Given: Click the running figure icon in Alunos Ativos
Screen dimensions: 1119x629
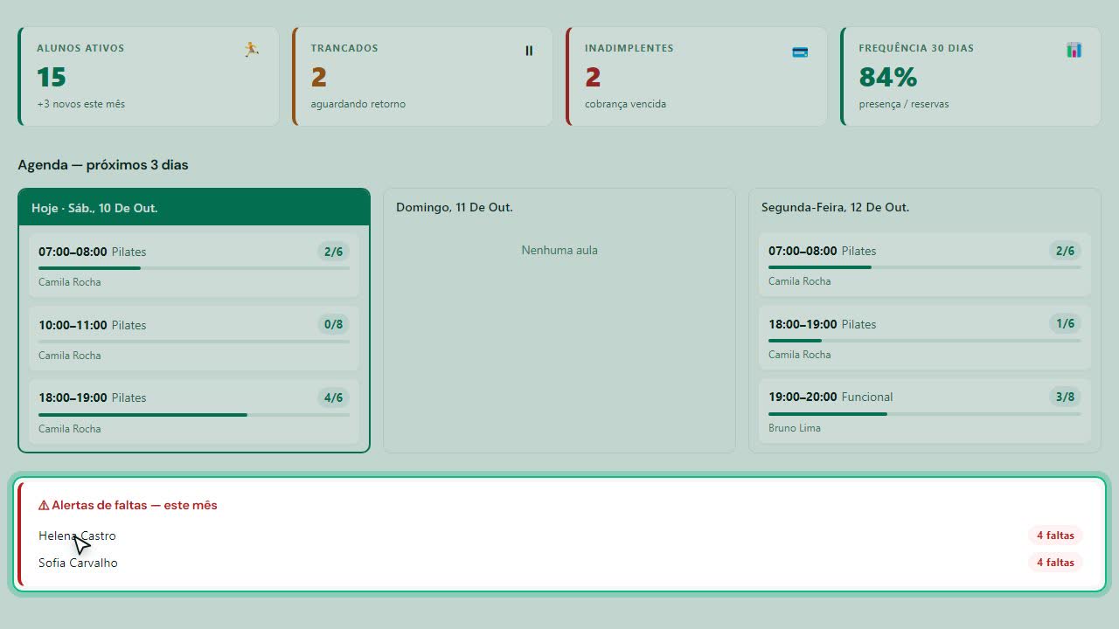Looking at the screenshot, I should [x=252, y=50].
